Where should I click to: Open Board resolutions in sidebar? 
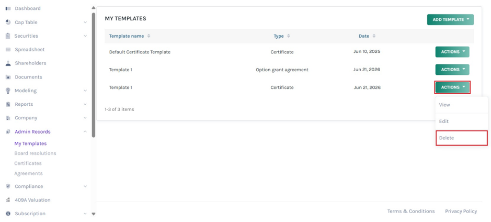35,153
